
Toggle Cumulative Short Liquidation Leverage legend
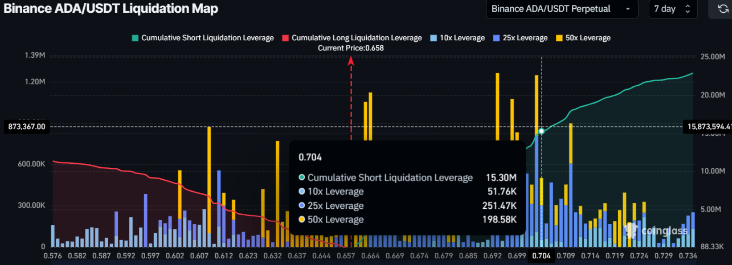[207, 38]
